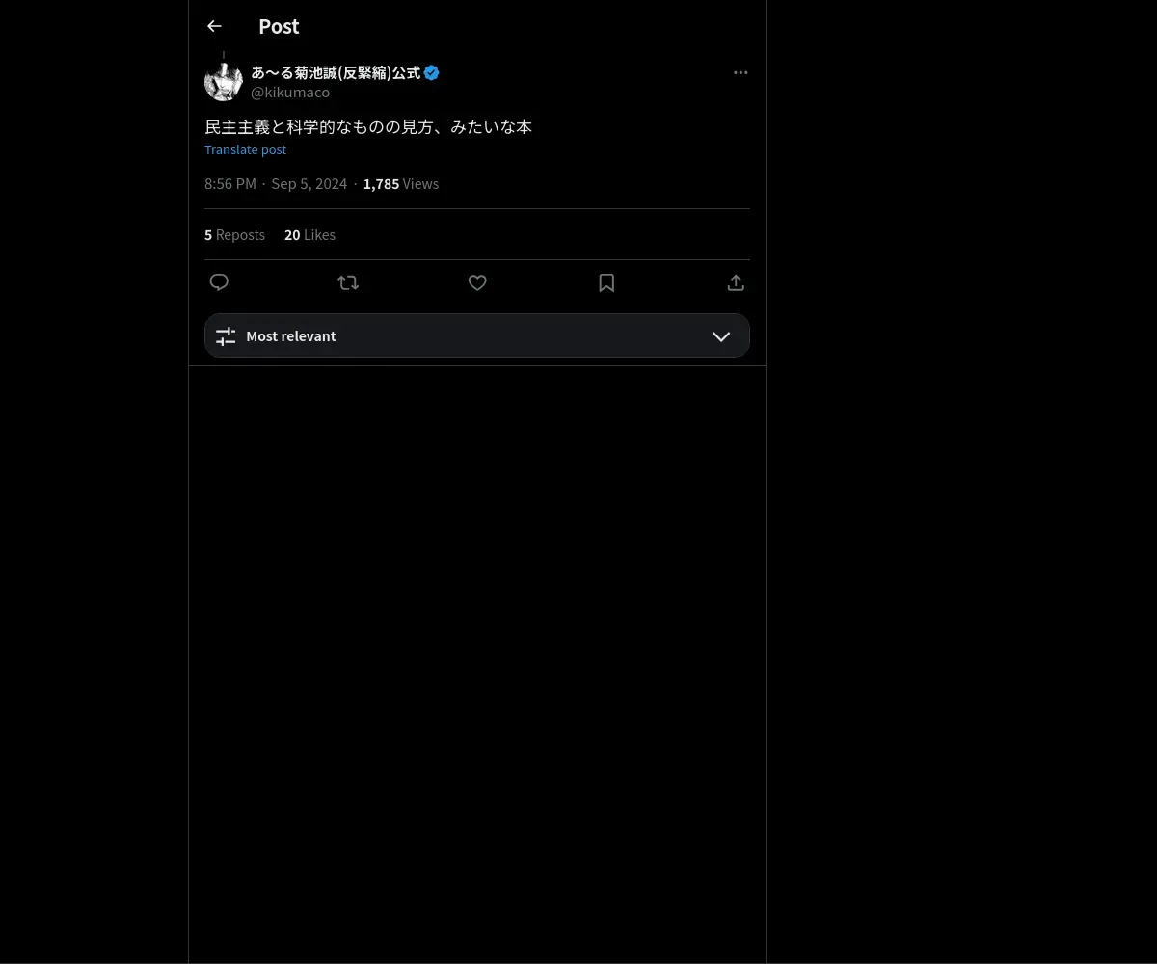1157x964 pixels.
Task: Click the 8:56 PM Sep 5, 2024 timestamp
Action: [276, 184]
